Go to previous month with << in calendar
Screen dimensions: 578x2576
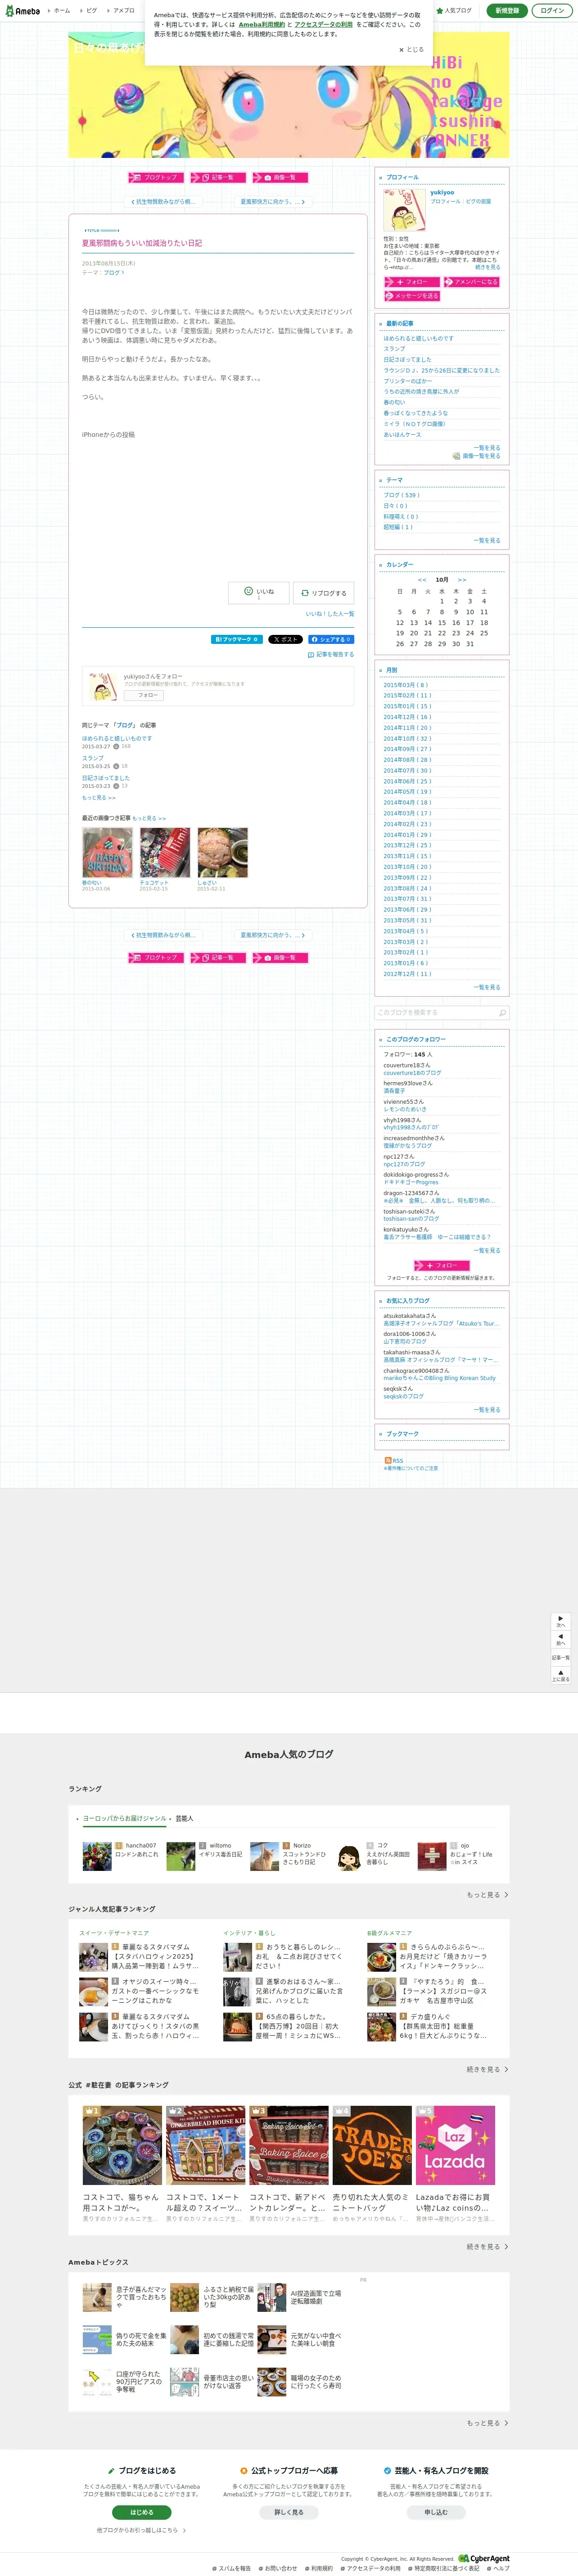[422, 580]
